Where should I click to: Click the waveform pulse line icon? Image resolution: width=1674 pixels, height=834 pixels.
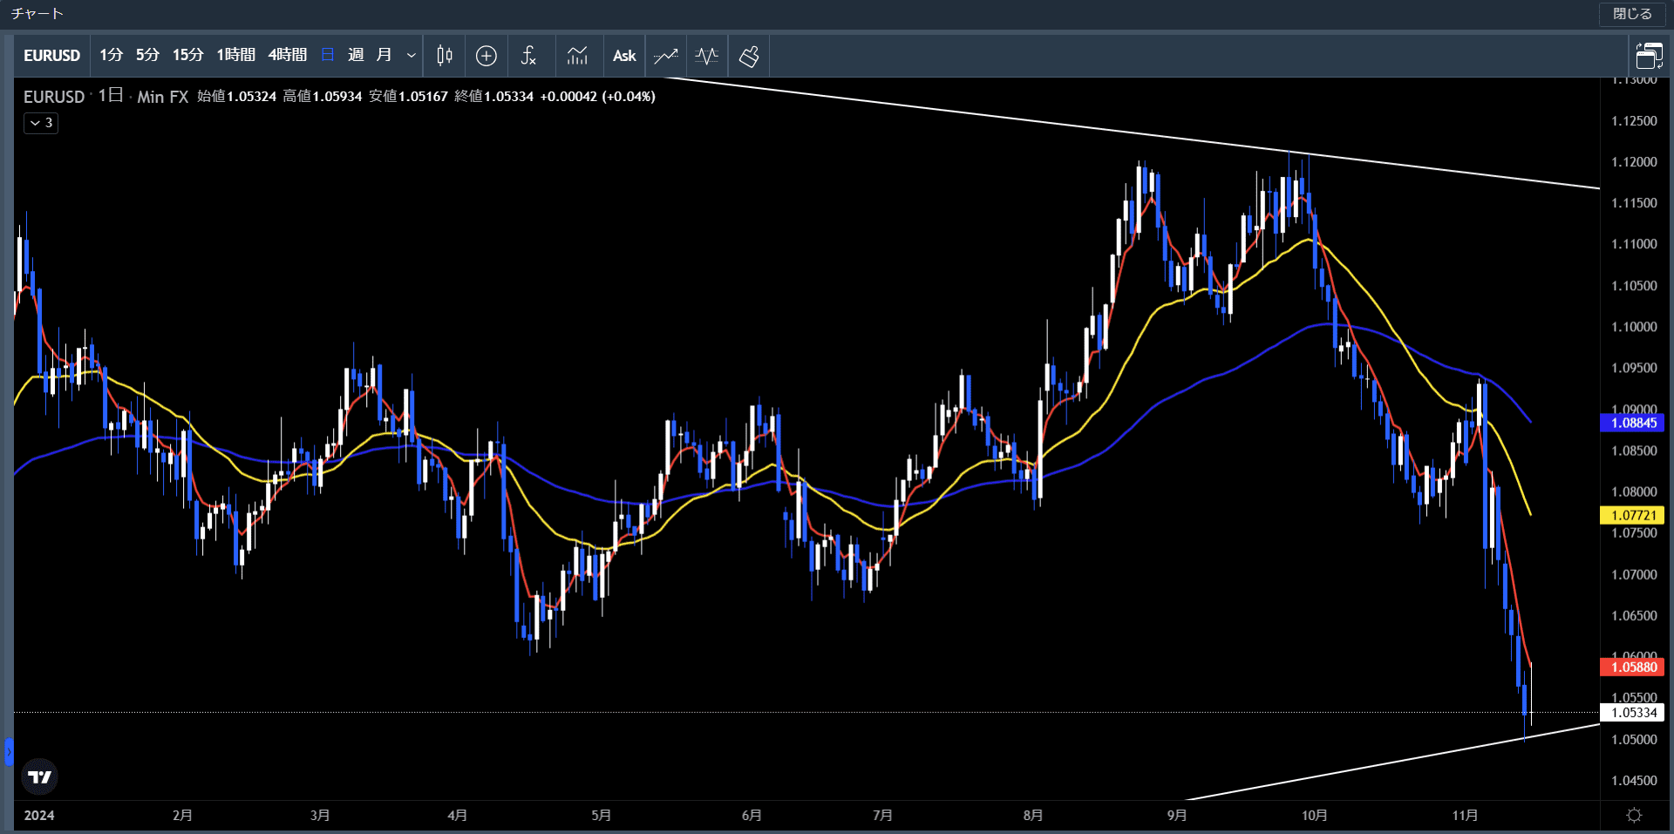point(707,56)
